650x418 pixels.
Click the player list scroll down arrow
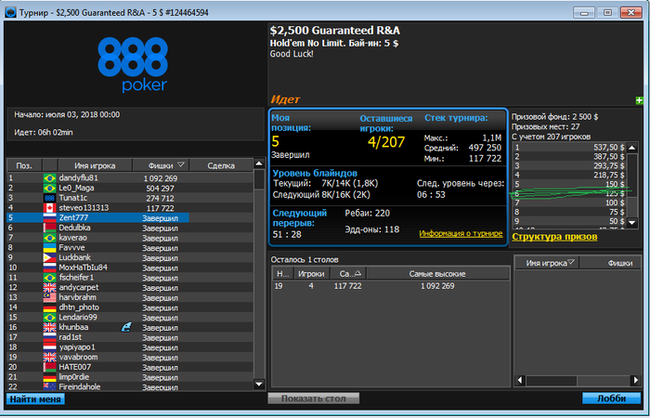tap(259, 384)
